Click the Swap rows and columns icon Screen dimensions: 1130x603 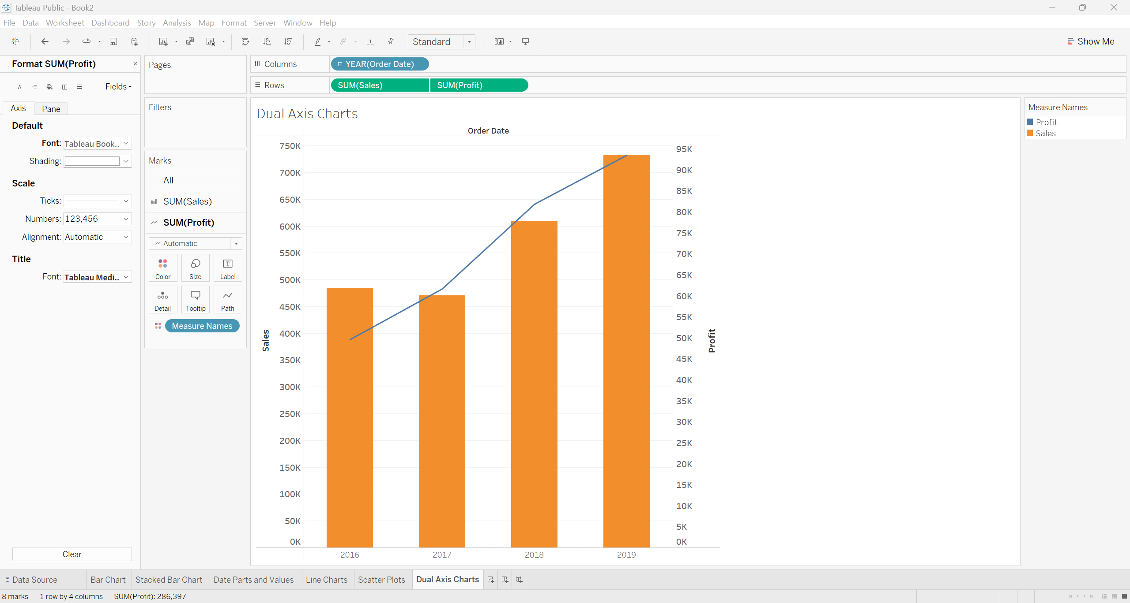coord(245,41)
